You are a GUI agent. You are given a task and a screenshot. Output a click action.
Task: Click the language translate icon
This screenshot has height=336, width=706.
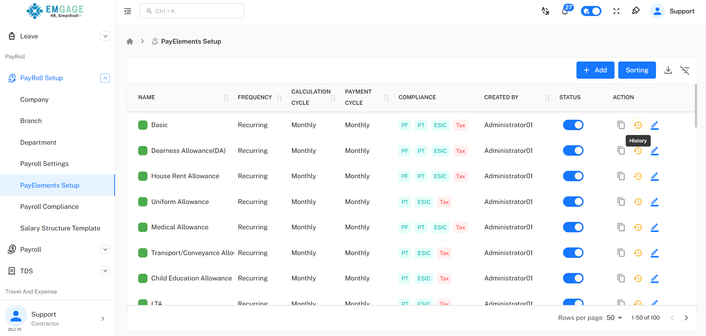545,11
